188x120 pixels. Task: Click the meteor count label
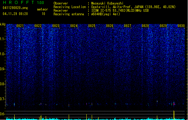click(42, 9)
